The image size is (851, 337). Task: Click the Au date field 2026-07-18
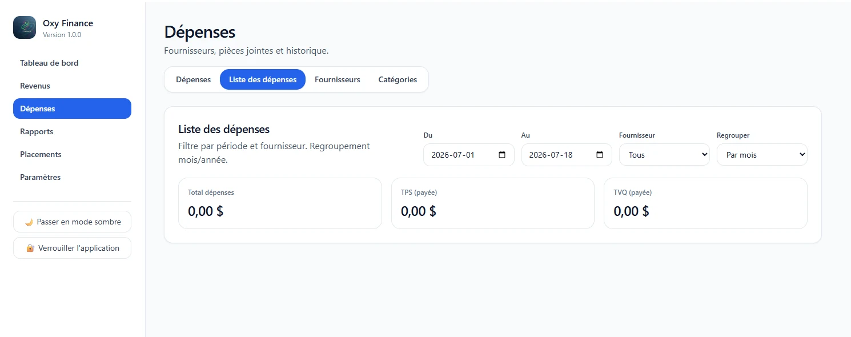point(567,155)
